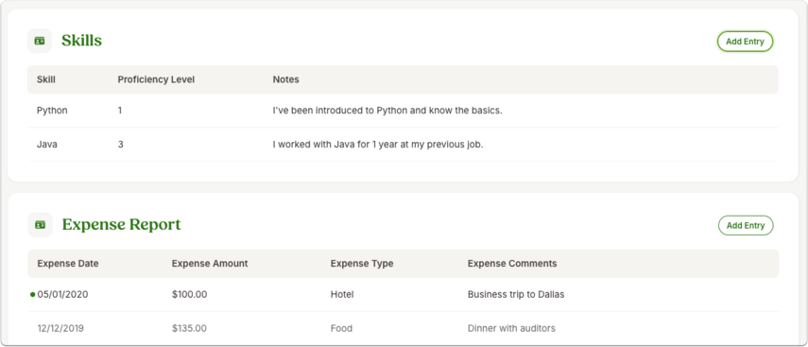Screen dimensions: 808x347
Task: Click the $135.00 expense amount
Action: [189, 328]
